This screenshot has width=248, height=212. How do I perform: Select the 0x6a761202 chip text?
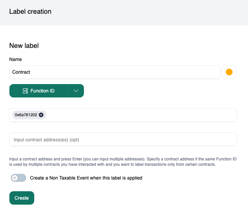coord(26,115)
